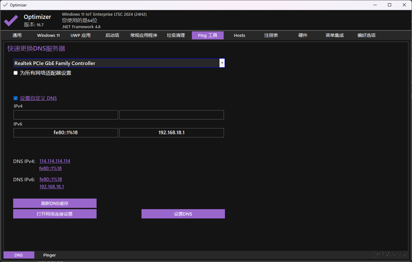
Task: Enable 为所有网络适配器设置 checkbox
Action: pyautogui.click(x=15, y=73)
